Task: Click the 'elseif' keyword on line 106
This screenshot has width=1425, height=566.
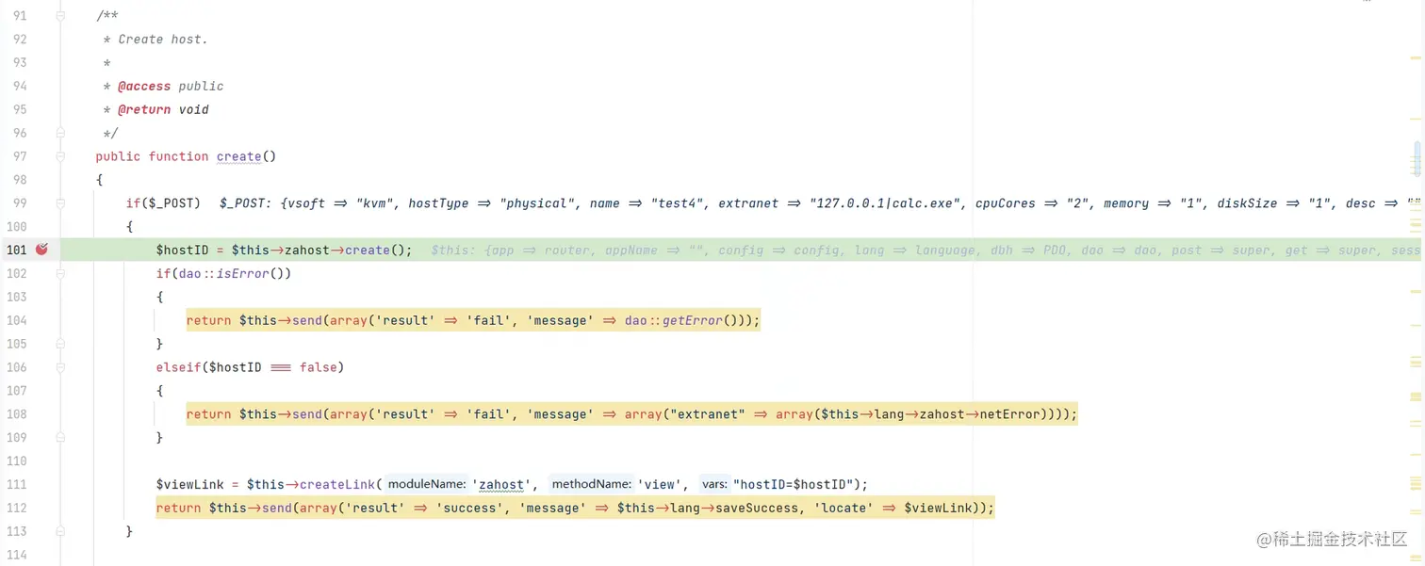Action: pyautogui.click(x=178, y=367)
